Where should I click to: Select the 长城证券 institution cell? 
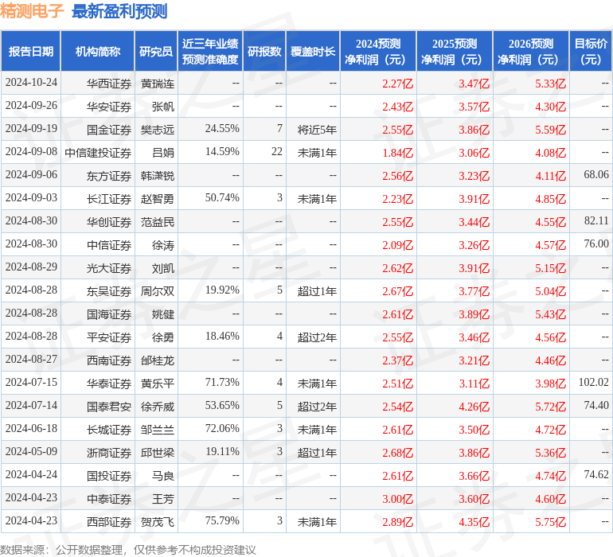point(98,429)
